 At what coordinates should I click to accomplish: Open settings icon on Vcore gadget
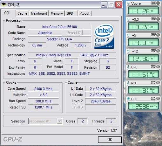[153, 3]
